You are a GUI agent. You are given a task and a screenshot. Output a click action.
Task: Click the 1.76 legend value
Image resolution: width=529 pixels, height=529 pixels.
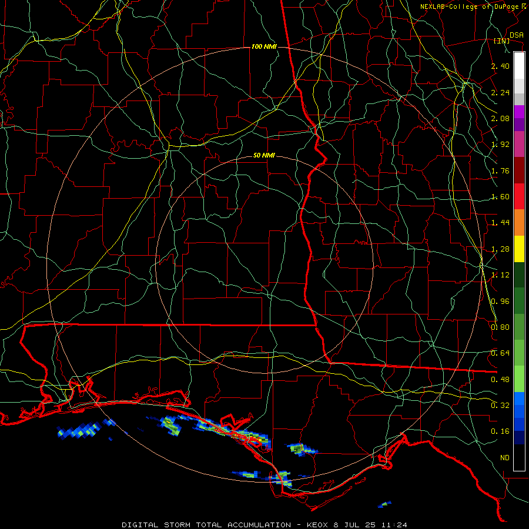(500, 170)
